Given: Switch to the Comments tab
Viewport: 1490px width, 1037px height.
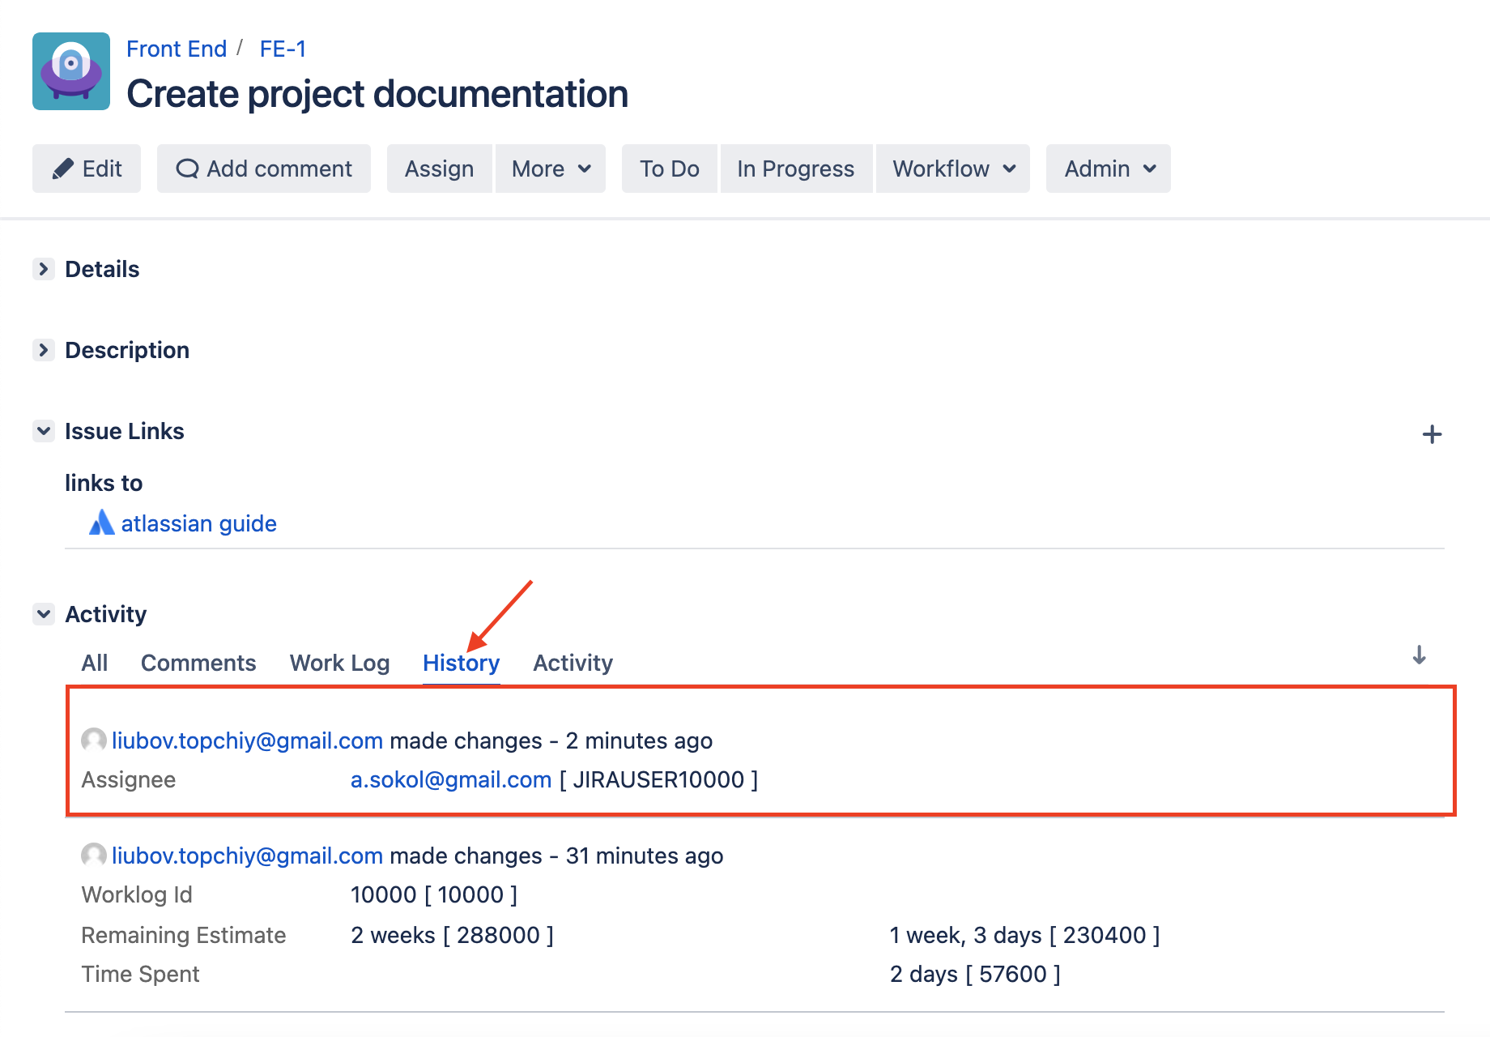Looking at the screenshot, I should coord(198,663).
